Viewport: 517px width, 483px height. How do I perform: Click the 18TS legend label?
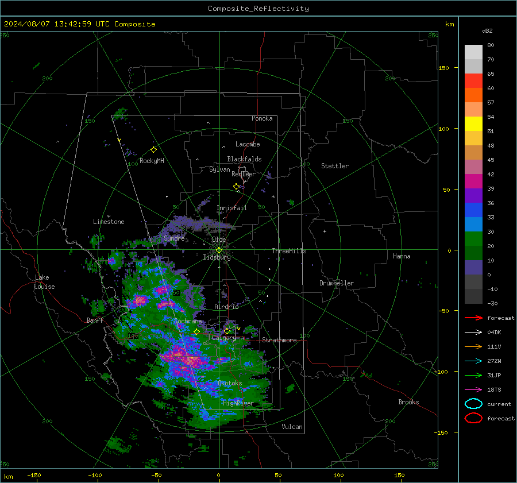point(494,390)
